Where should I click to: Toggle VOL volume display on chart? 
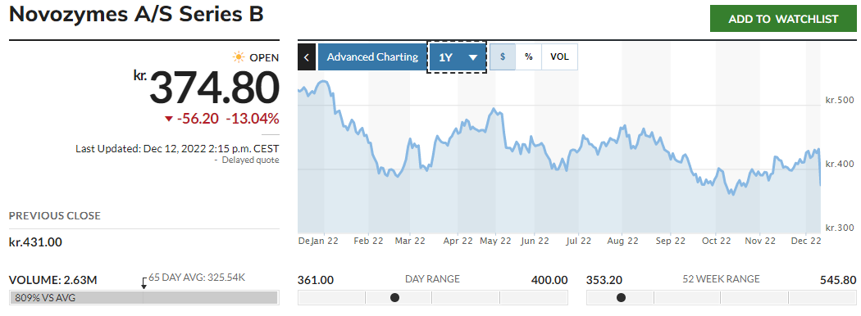click(559, 57)
